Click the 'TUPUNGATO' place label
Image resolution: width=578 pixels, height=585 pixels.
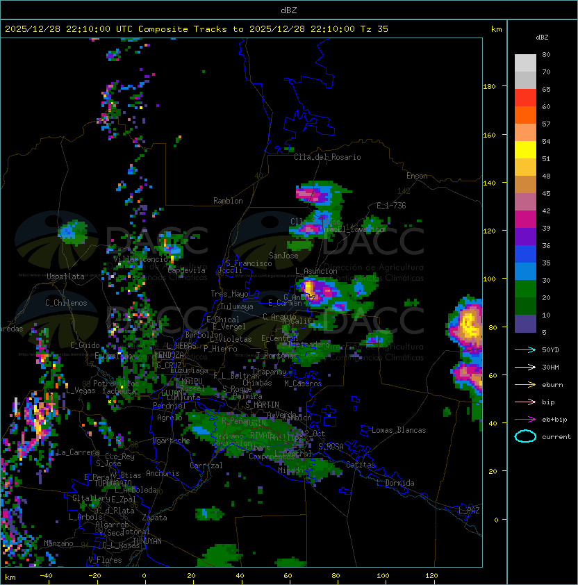(x=113, y=483)
